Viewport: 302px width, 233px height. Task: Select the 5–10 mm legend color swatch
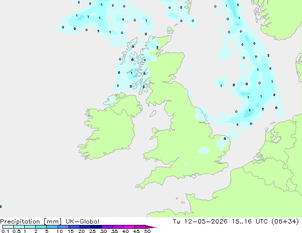[x=52, y=227]
